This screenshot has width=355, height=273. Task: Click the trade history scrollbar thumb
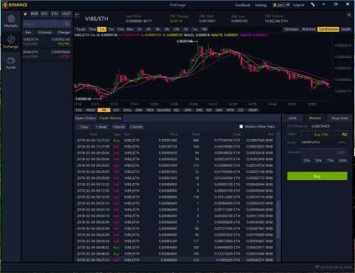pyautogui.click(x=278, y=219)
